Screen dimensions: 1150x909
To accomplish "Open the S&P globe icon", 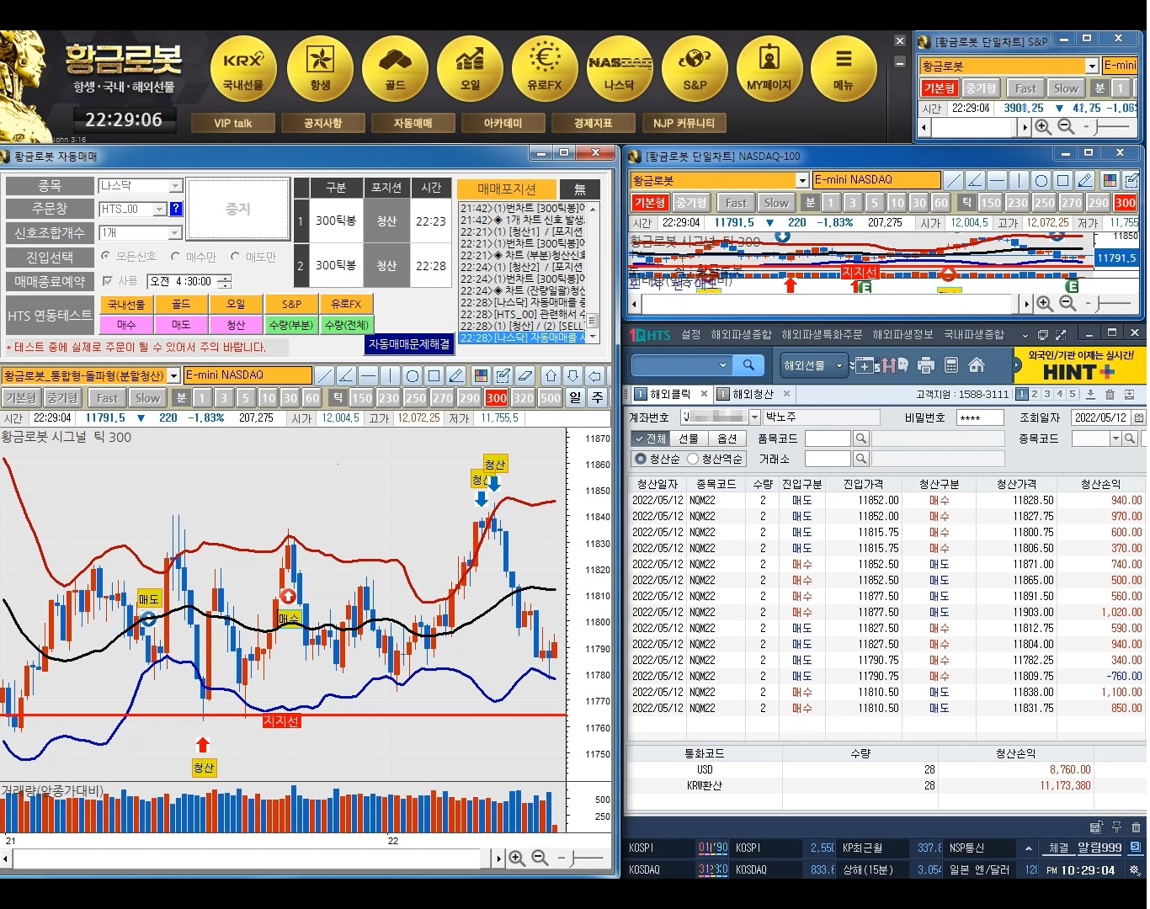I will (695, 70).
